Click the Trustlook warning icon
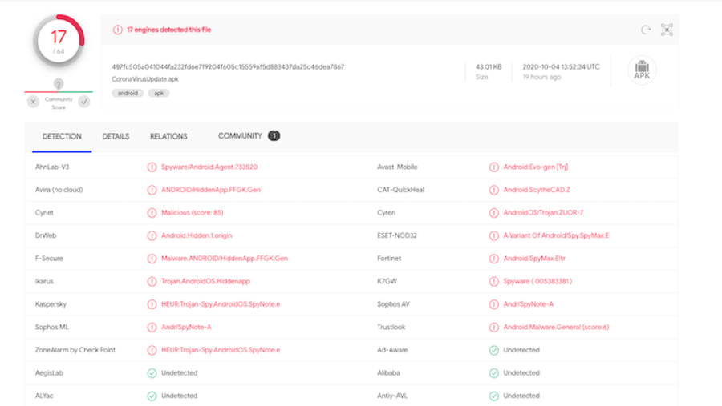This screenshot has width=722, height=406. click(494, 328)
